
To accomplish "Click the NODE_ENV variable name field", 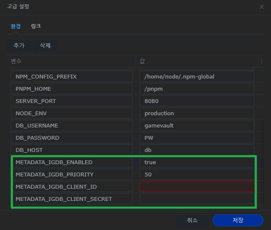I will [71, 113].
